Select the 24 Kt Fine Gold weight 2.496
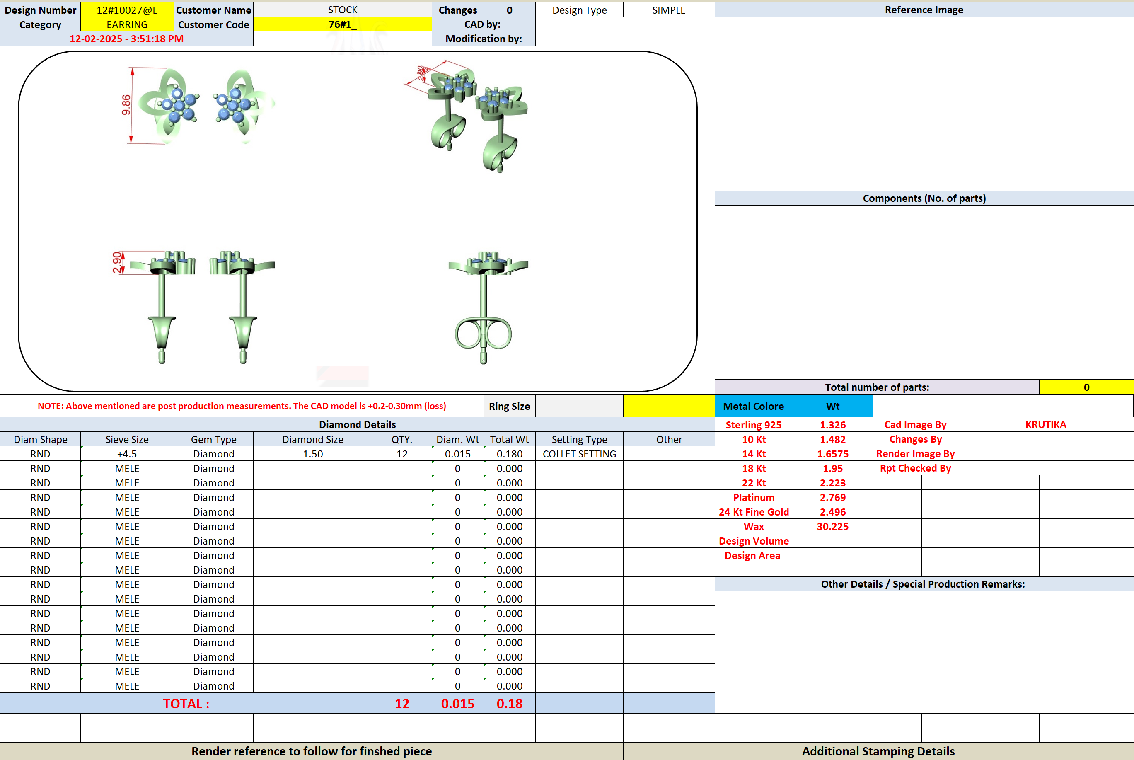The image size is (1134, 760). pyautogui.click(x=832, y=512)
